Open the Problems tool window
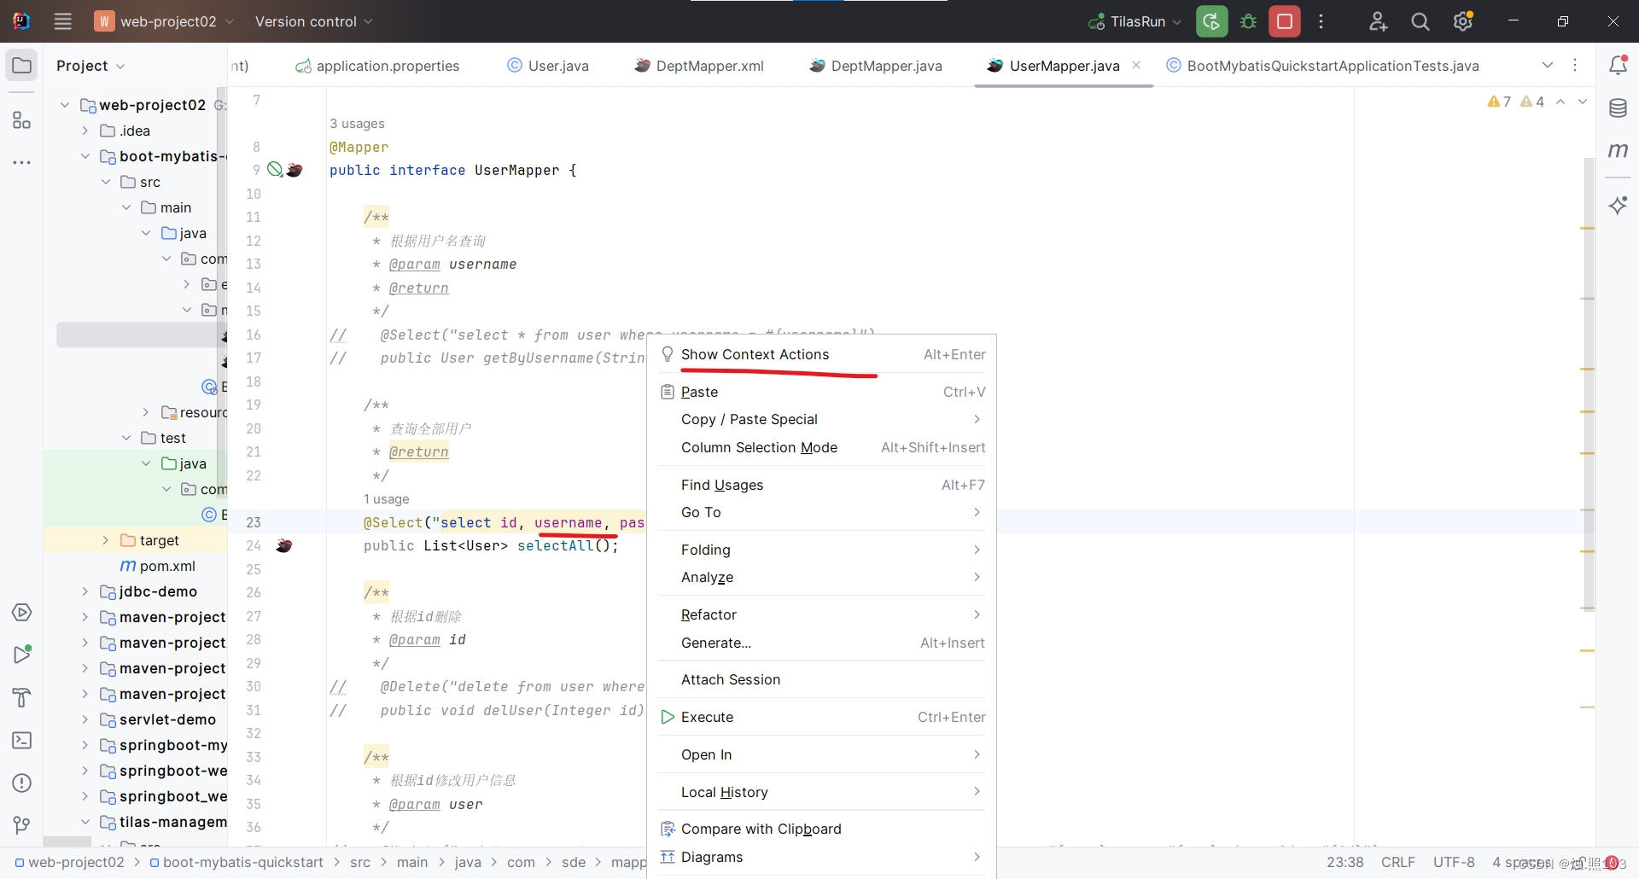Viewport: 1639px width, 879px height. [x=22, y=783]
